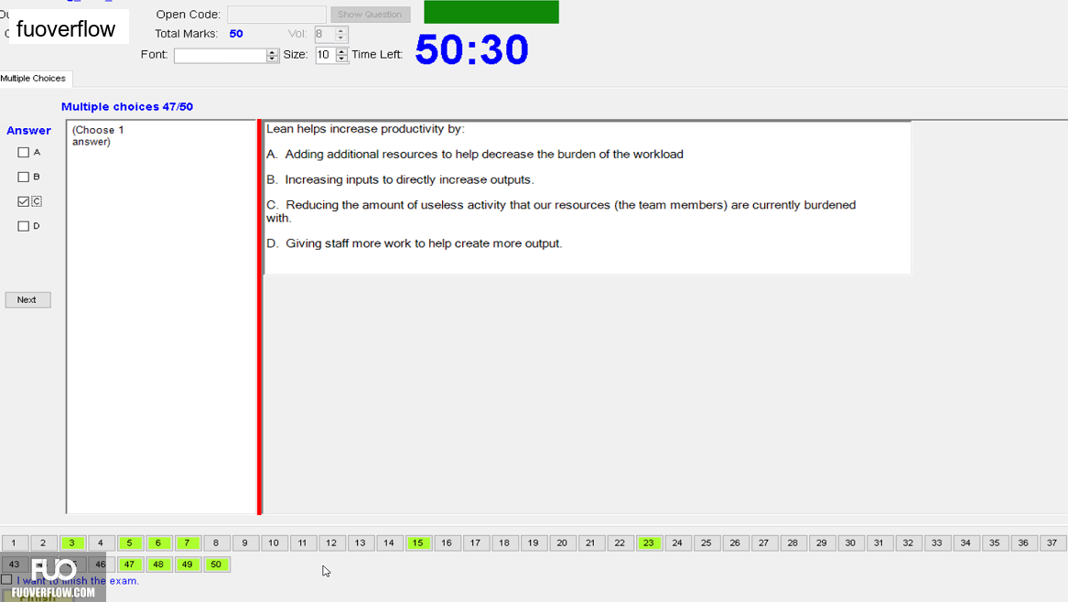The image size is (1068, 602).
Task: Go to question 17
Action: click(x=475, y=543)
